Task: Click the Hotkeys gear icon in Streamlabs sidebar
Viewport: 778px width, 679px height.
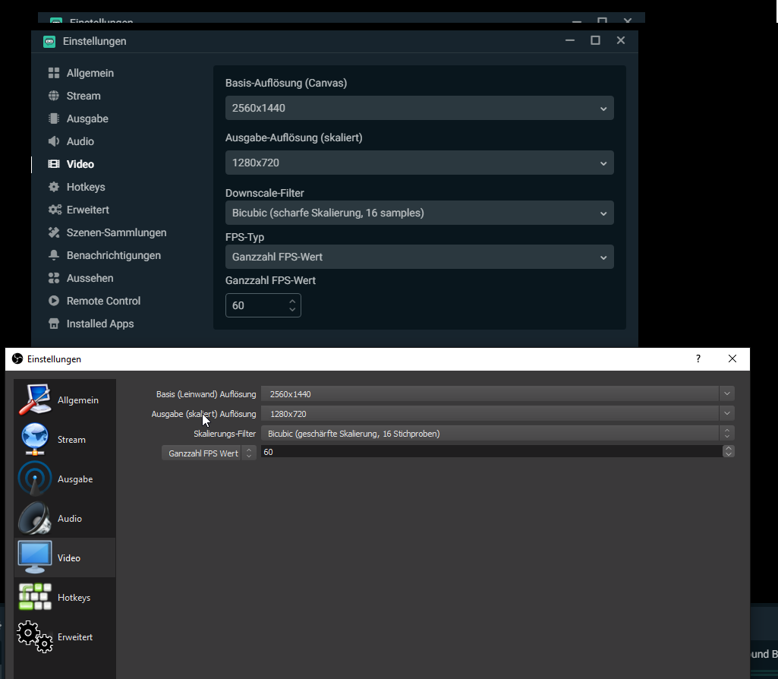Action: 54,187
